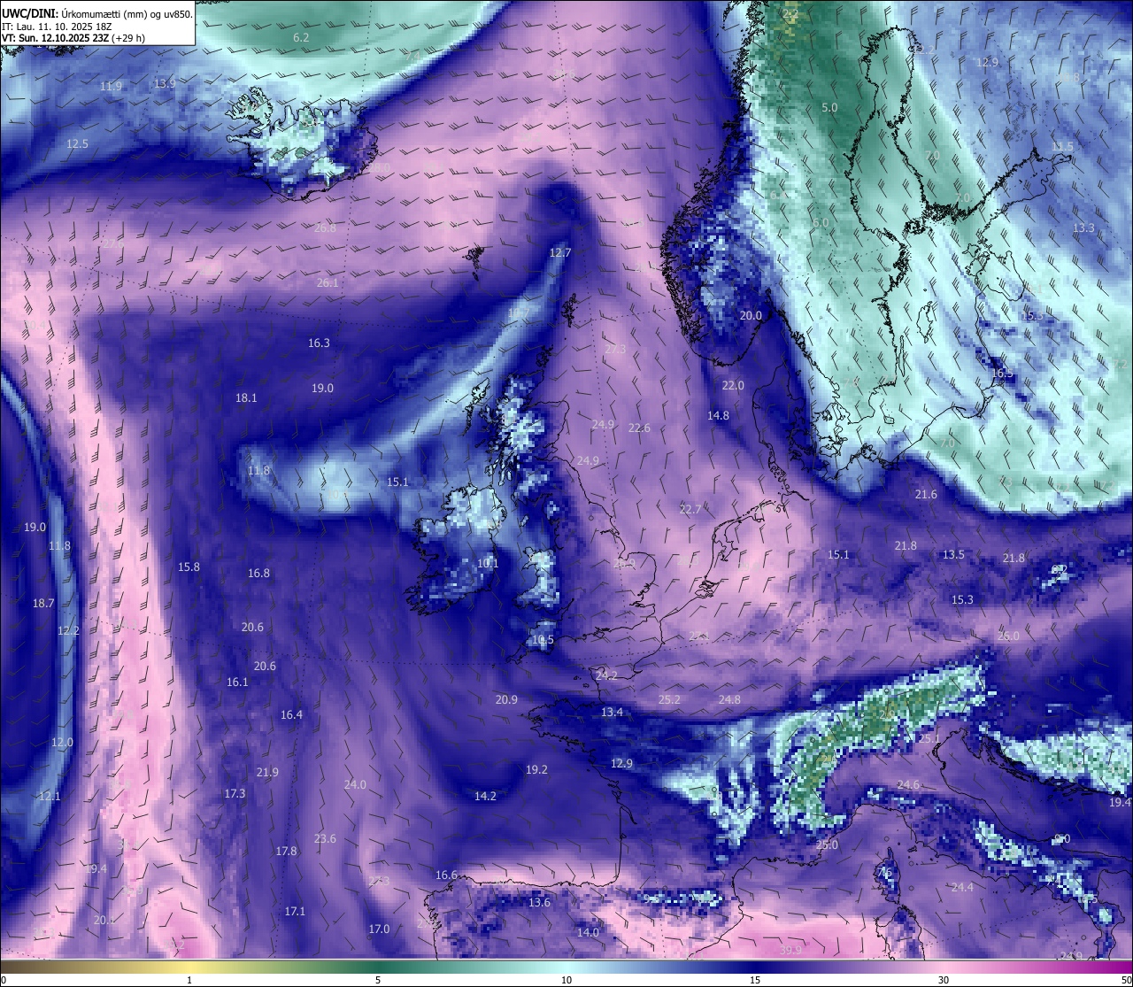Click the 25.2 value over northern France
This screenshot has height=987, width=1133.
coord(669,699)
